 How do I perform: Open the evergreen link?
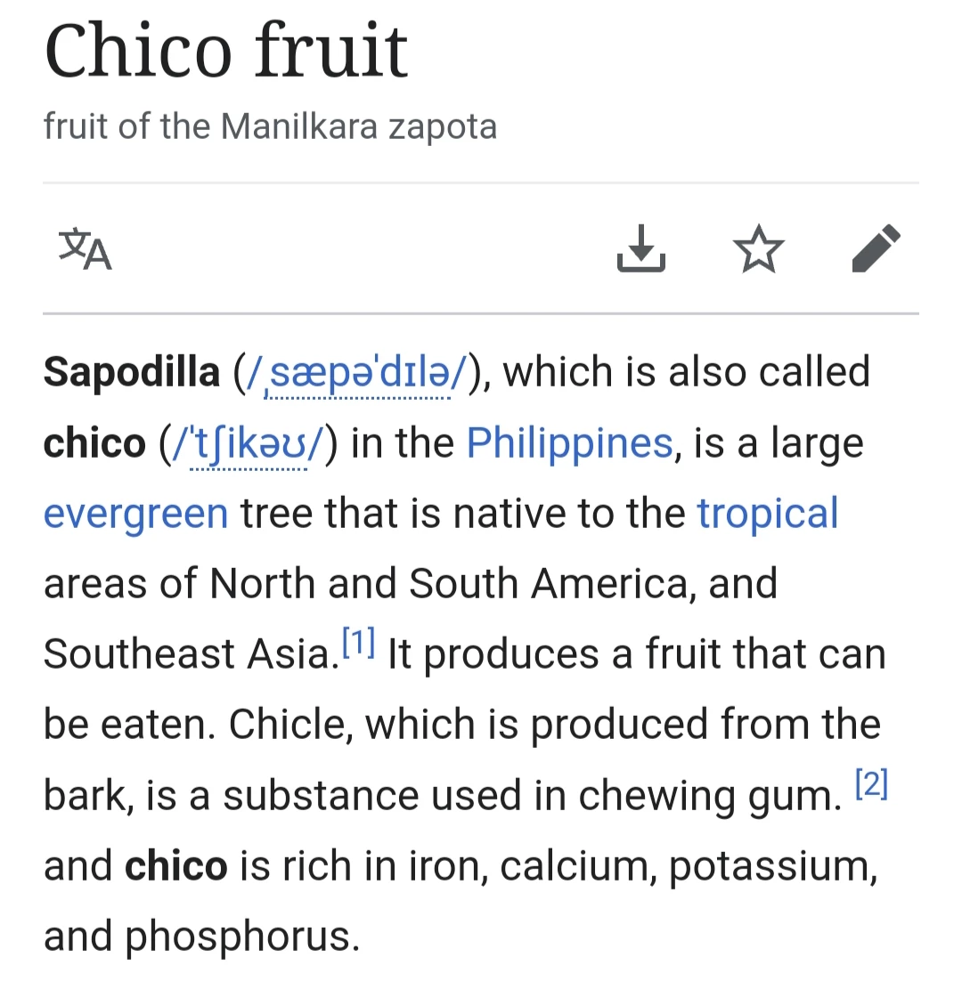(x=135, y=515)
